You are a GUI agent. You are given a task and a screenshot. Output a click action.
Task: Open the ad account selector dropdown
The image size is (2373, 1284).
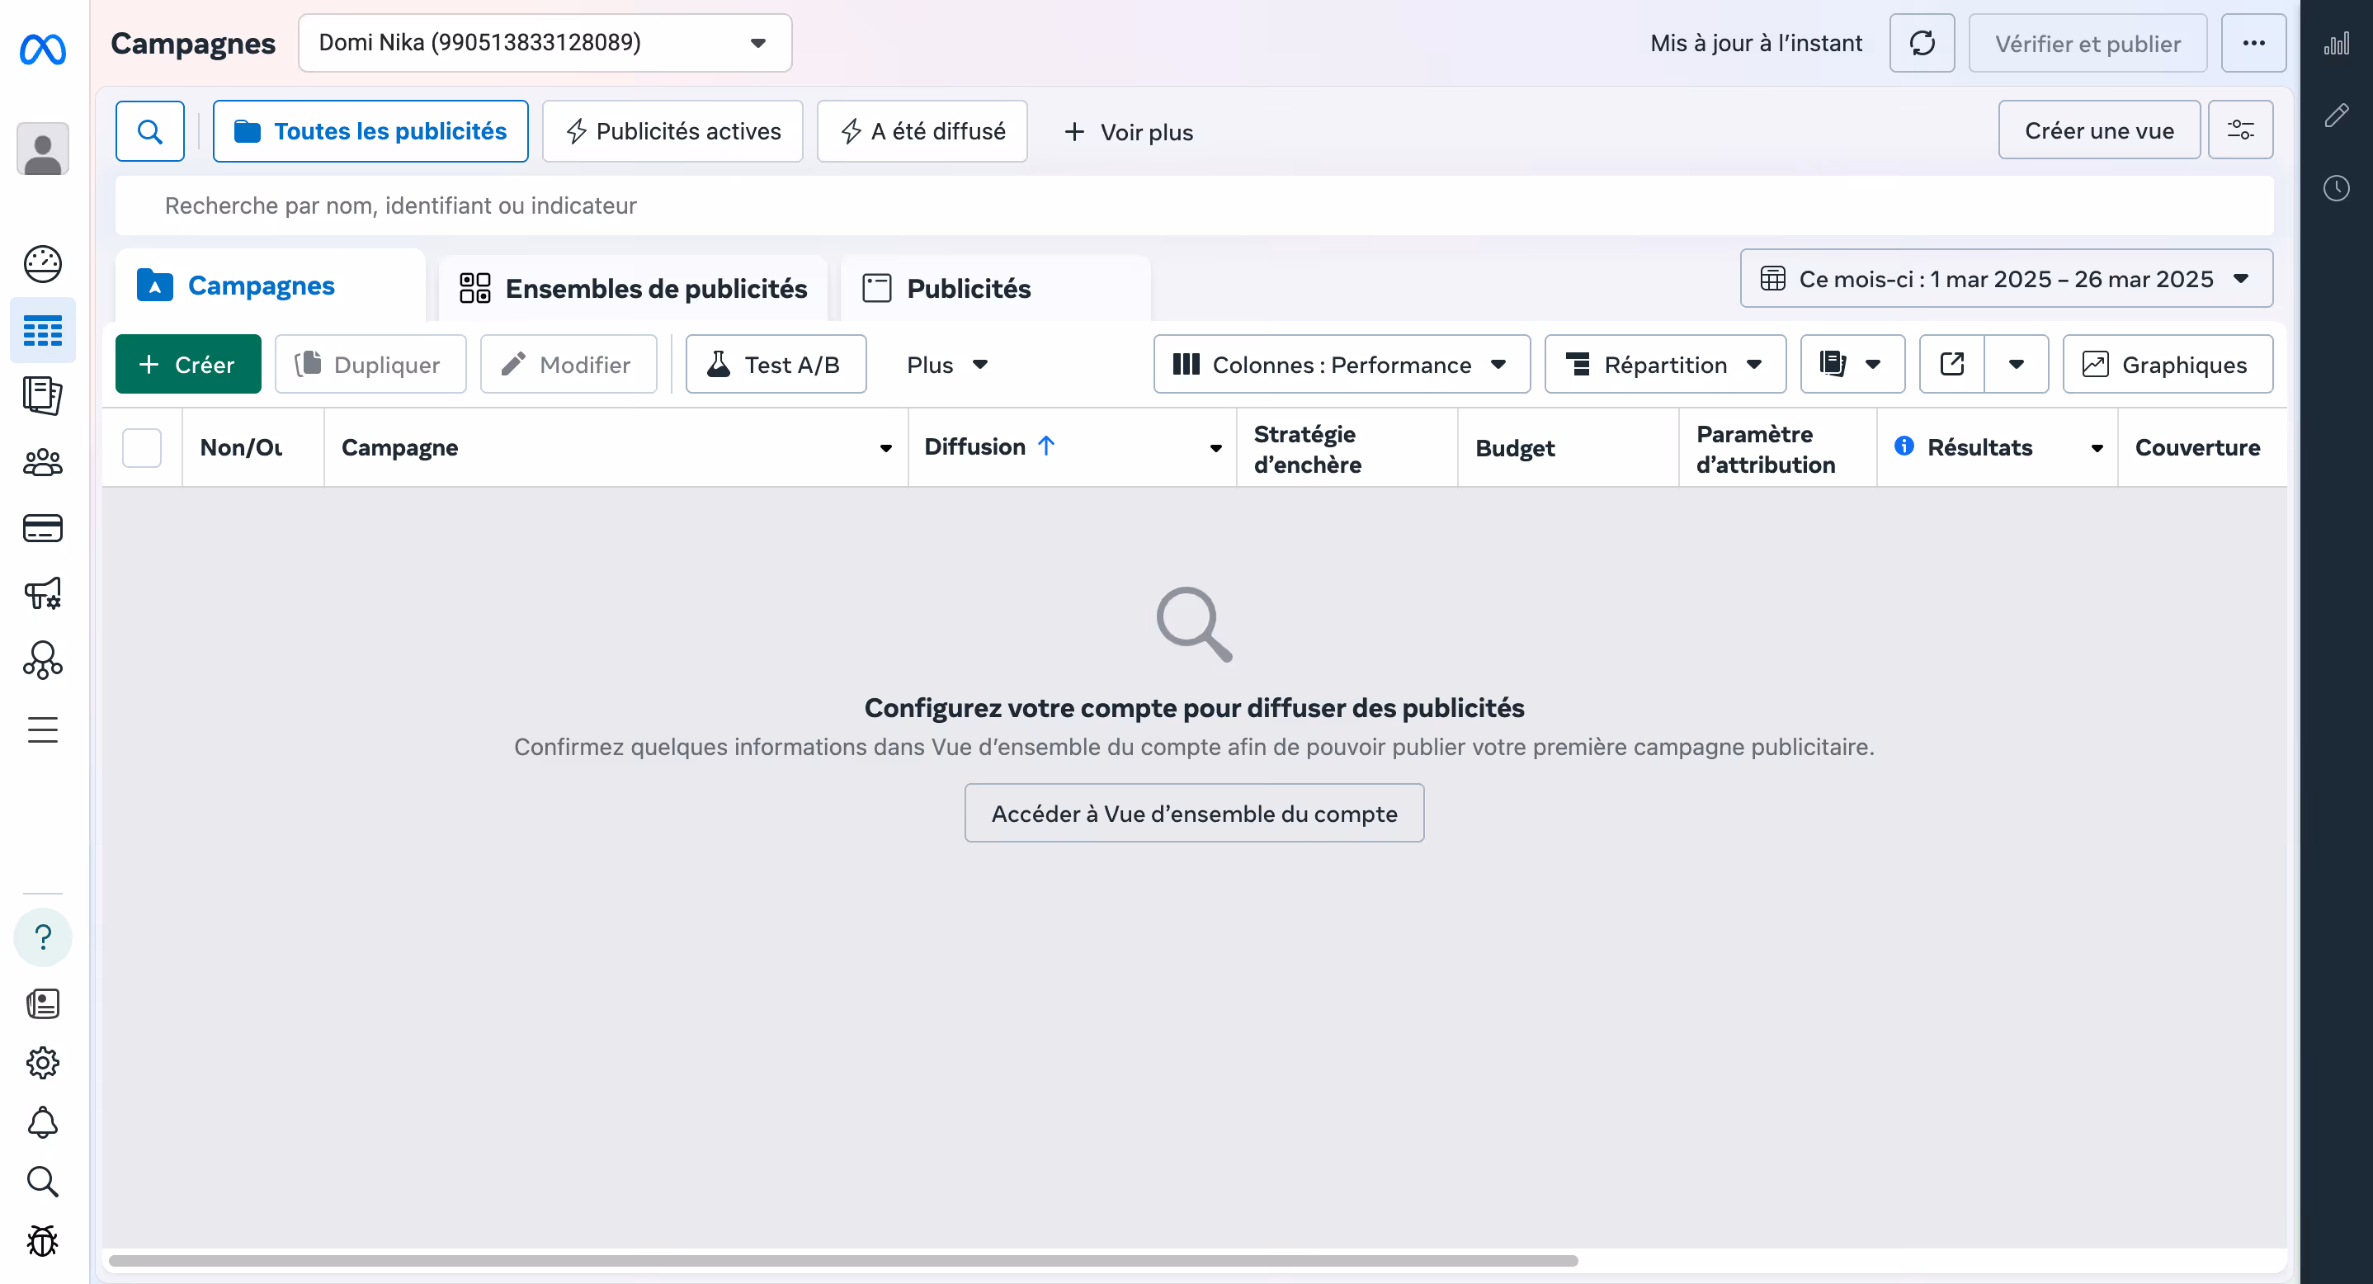click(x=545, y=43)
